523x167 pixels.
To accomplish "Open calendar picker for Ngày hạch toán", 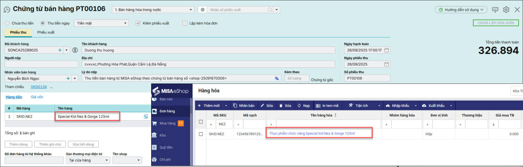I will (386, 50).
